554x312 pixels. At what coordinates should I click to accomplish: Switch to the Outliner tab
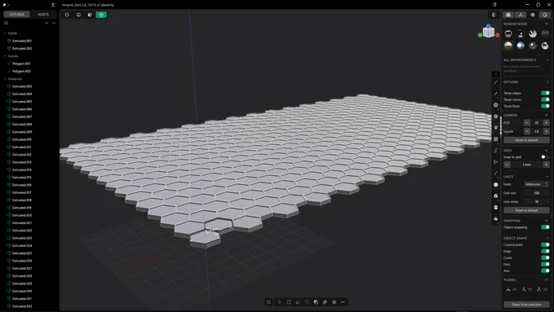pyautogui.click(x=16, y=15)
